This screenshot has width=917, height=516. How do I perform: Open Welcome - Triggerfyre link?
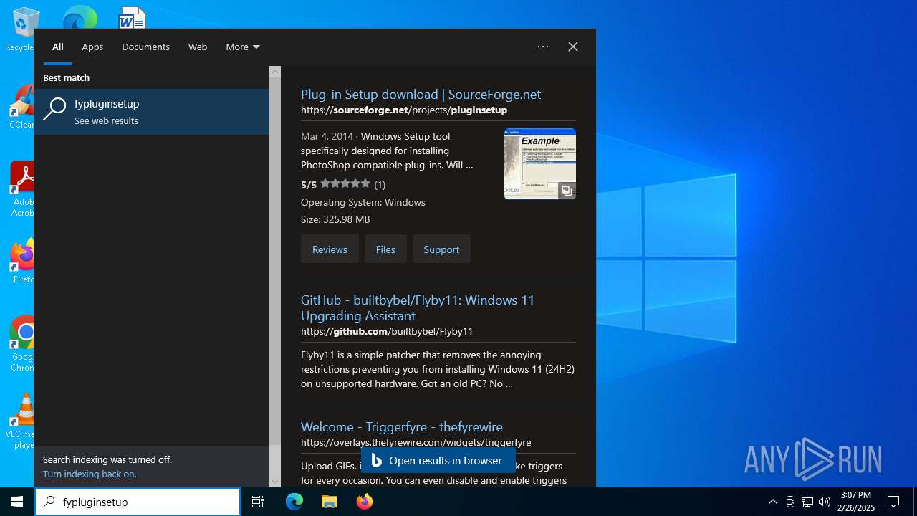coord(402,427)
